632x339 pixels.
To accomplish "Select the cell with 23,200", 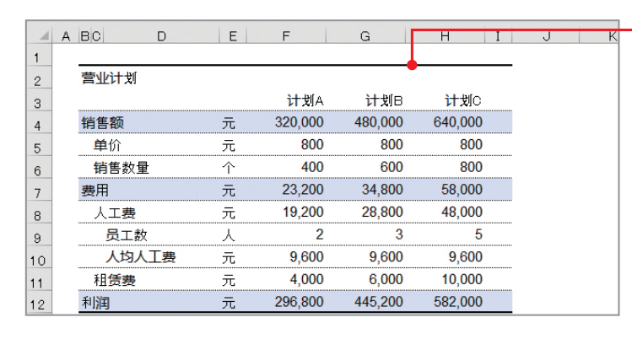I will pyautogui.click(x=303, y=190).
